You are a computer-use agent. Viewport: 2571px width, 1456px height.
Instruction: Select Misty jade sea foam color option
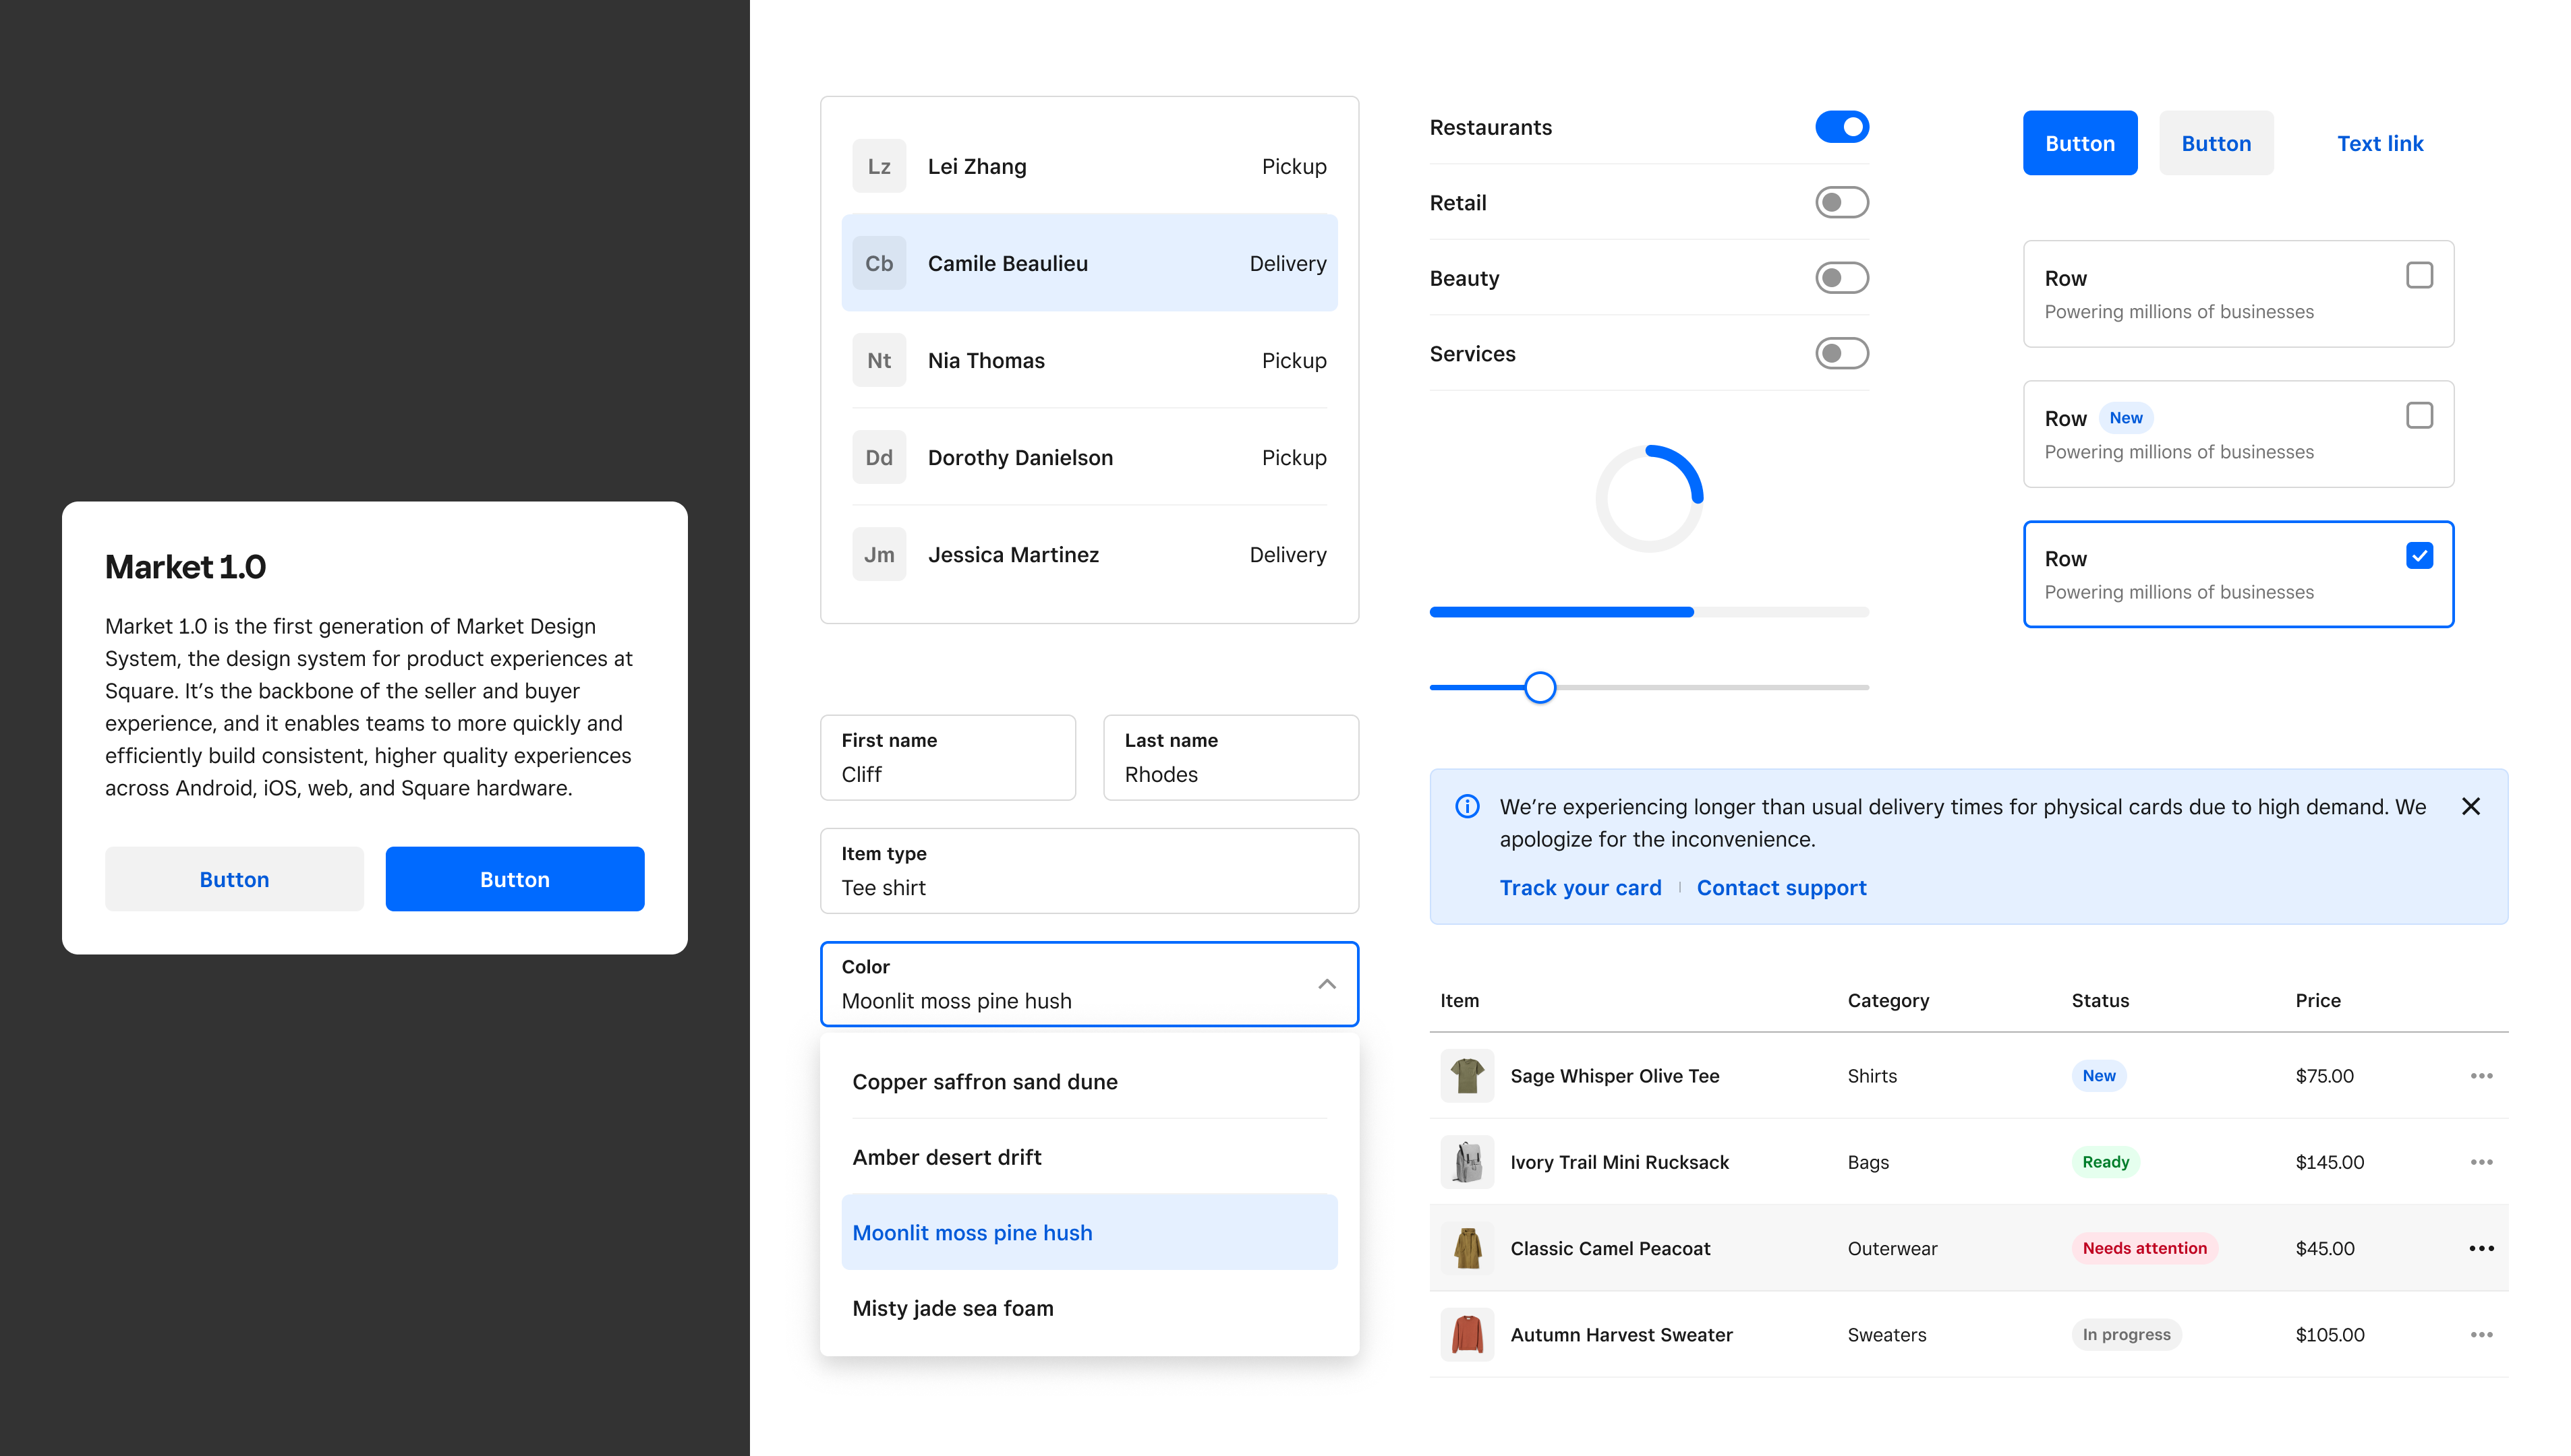[x=952, y=1307]
